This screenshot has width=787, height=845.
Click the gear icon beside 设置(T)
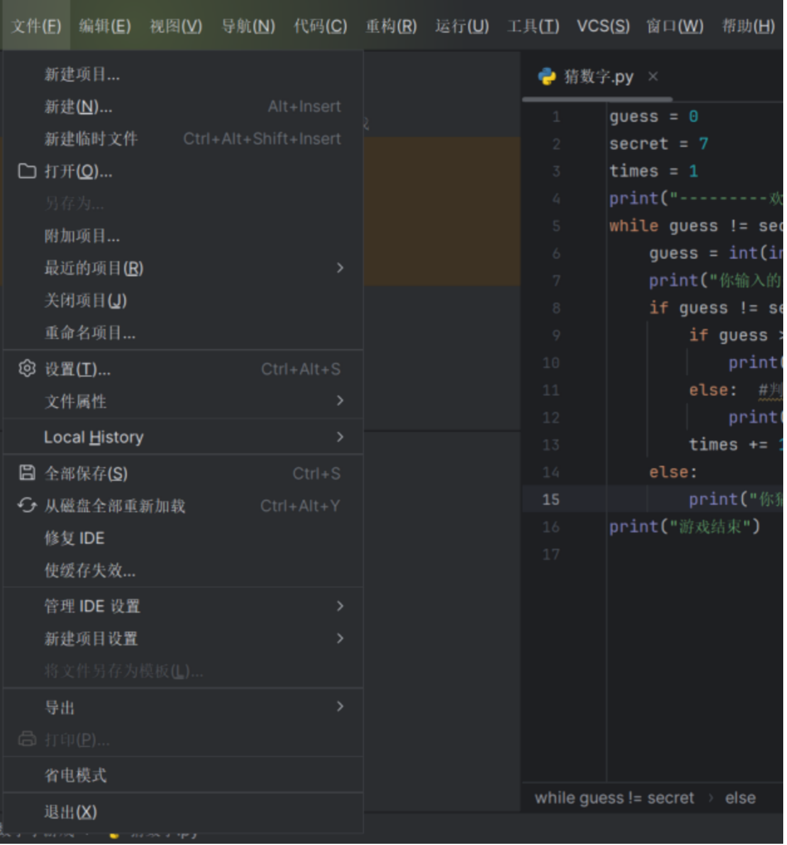pos(27,368)
